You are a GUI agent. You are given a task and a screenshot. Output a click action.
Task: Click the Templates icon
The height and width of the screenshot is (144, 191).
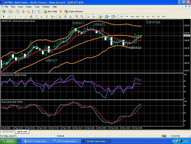(113, 17)
